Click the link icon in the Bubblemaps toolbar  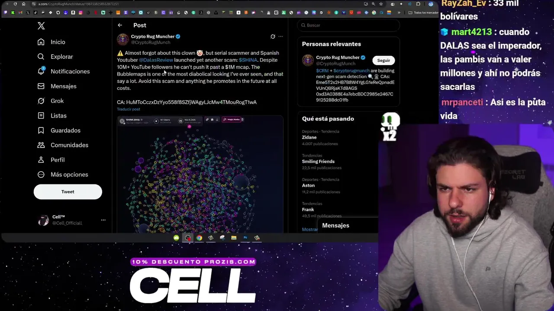click(207, 120)
